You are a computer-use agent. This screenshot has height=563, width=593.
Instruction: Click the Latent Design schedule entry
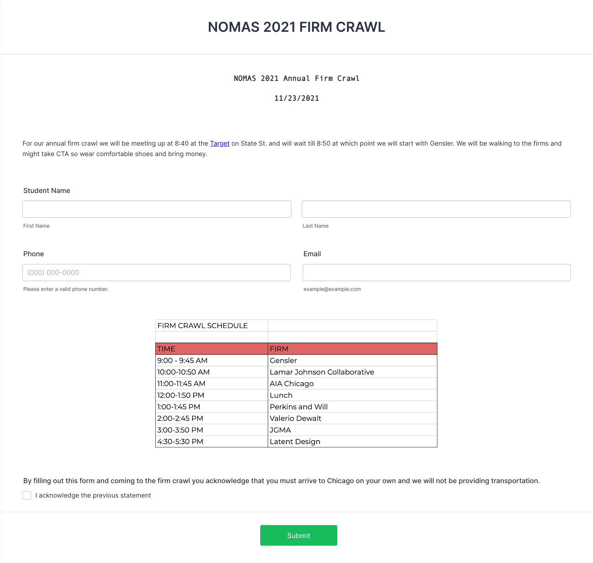coord(352,441)
